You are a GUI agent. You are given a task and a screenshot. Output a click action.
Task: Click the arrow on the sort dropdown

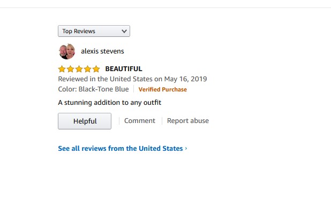125,32
